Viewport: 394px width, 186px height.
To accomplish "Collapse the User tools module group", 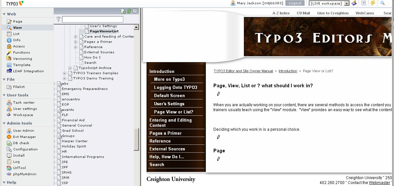I will 4,95.
